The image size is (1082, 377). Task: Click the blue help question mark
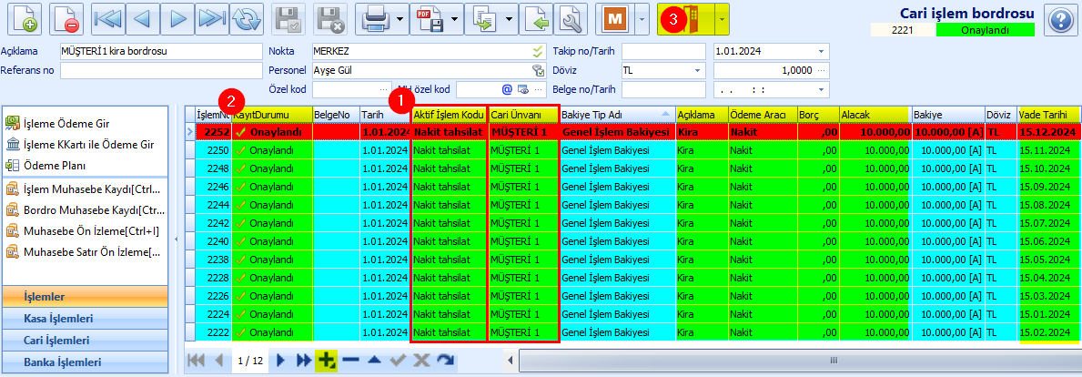tap(1058, 19)
